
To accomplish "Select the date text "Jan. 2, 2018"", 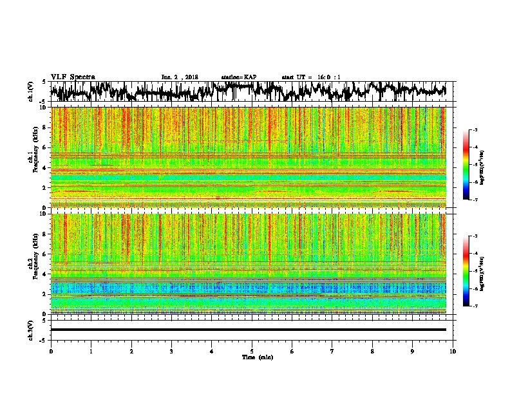I will 180,77.
